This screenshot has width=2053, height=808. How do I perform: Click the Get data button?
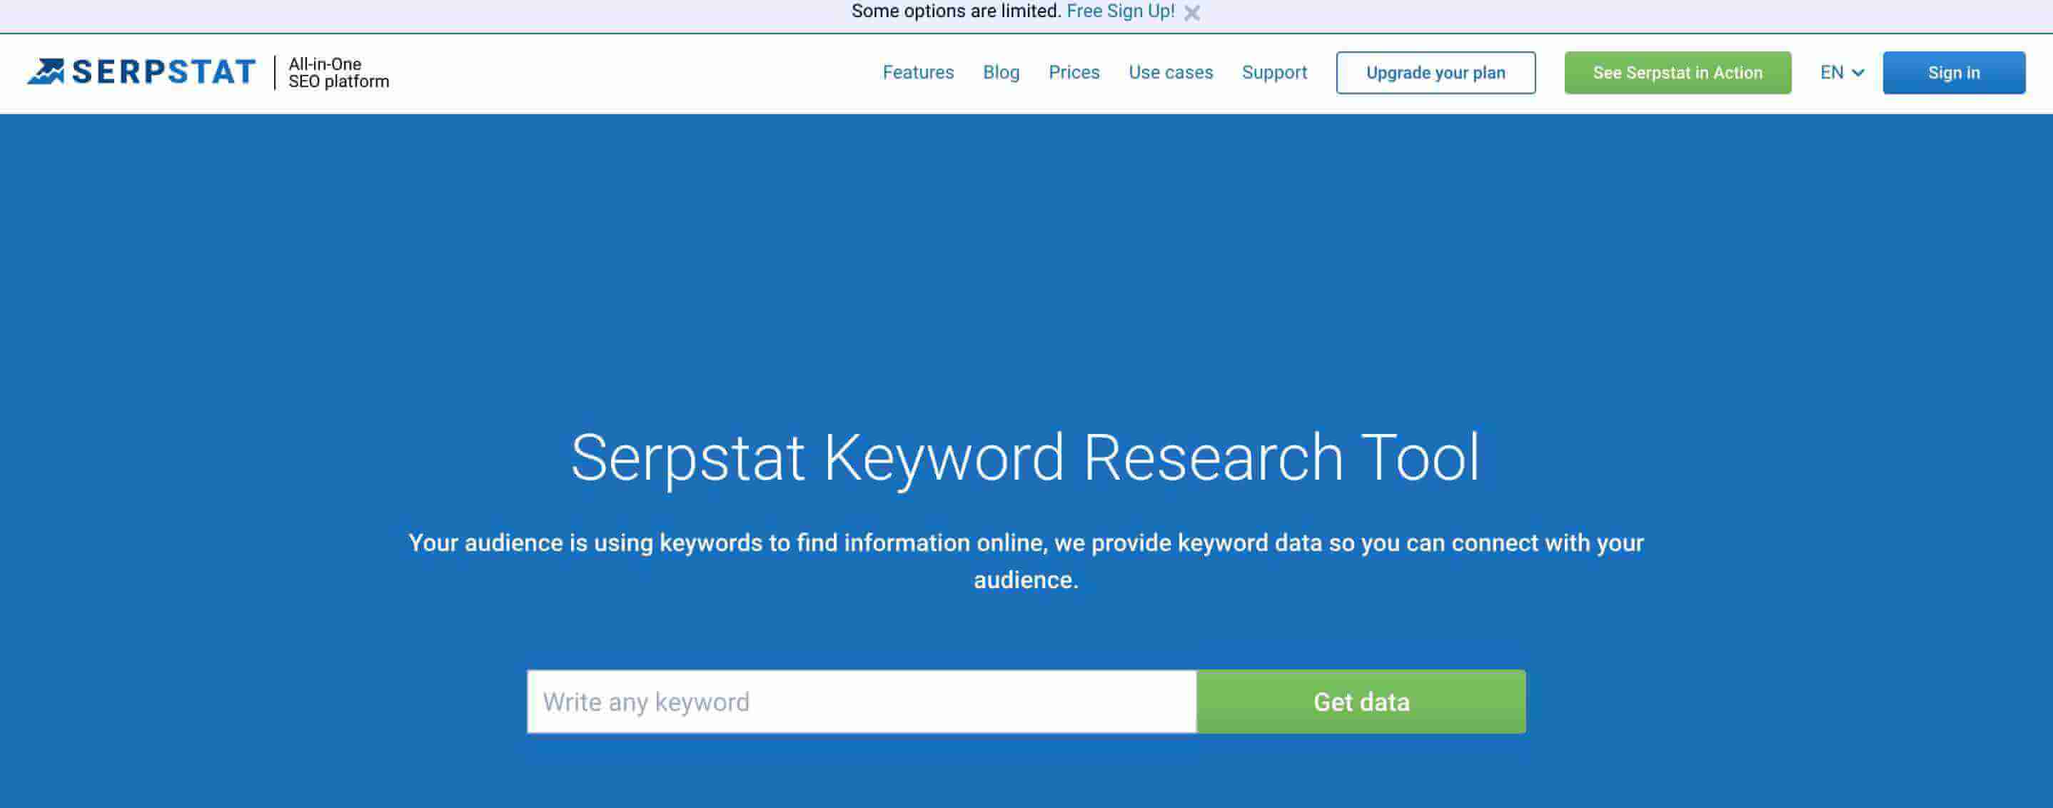tap(1361, 701)
